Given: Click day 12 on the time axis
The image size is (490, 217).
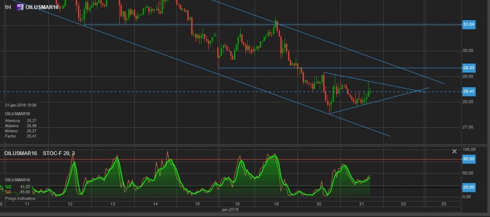Looking at the screenshot, I should (x=70, y=204).
